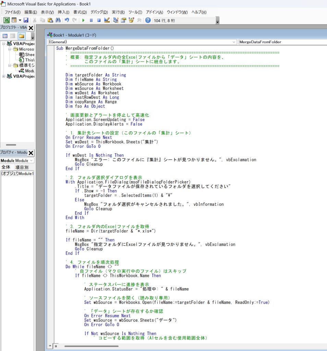The height and width of the screenshot is (351, 327).
Task: Open the MergeDataFromFolder procedure dropdown
Action: [x=282, y=42]
